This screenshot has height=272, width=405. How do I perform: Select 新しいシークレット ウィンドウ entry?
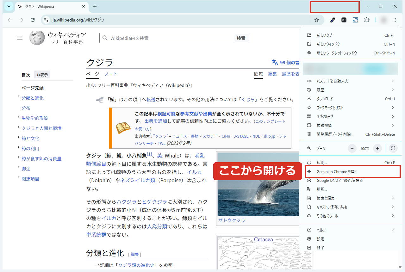coord(350,53)
